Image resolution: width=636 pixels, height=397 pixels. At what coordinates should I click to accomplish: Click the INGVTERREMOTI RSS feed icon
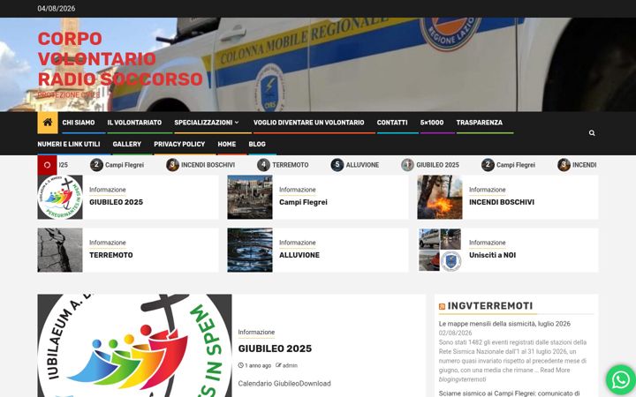pos(443,307)
